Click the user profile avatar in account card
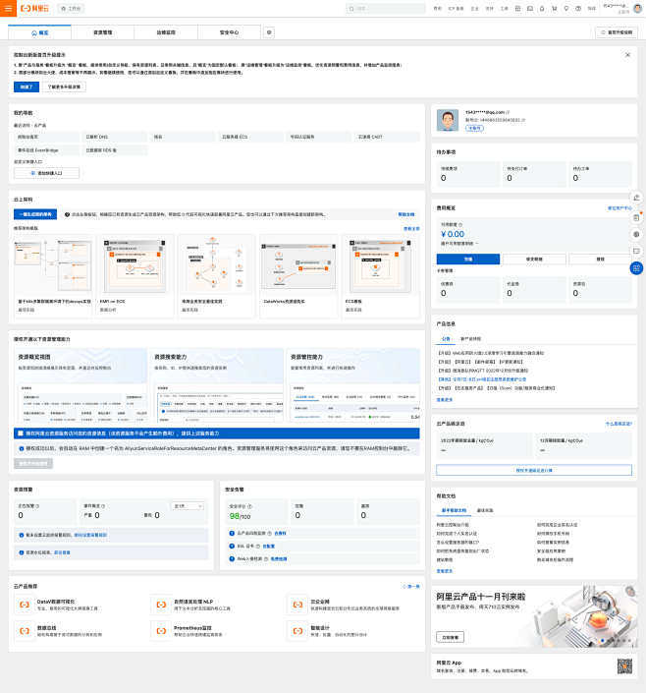This screenshot has height=693, width=646. click(448, 120)
